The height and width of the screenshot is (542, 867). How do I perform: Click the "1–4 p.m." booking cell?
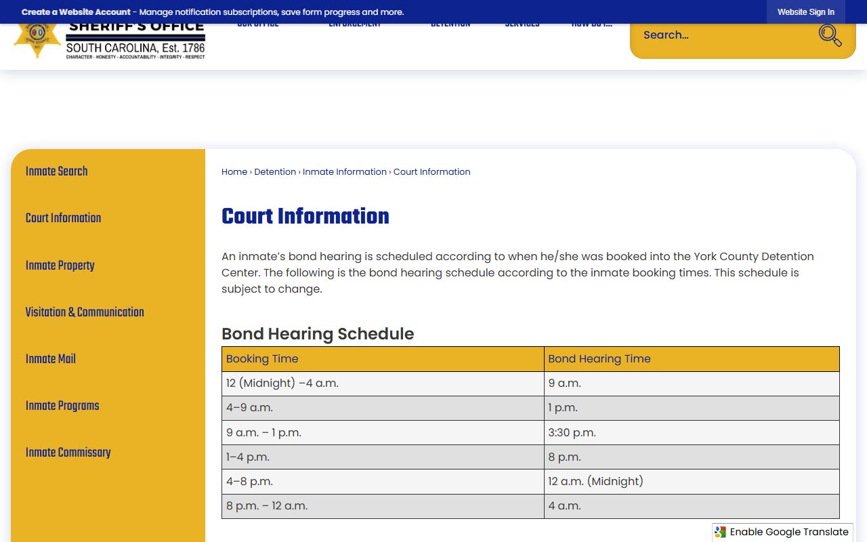point(383,457)
